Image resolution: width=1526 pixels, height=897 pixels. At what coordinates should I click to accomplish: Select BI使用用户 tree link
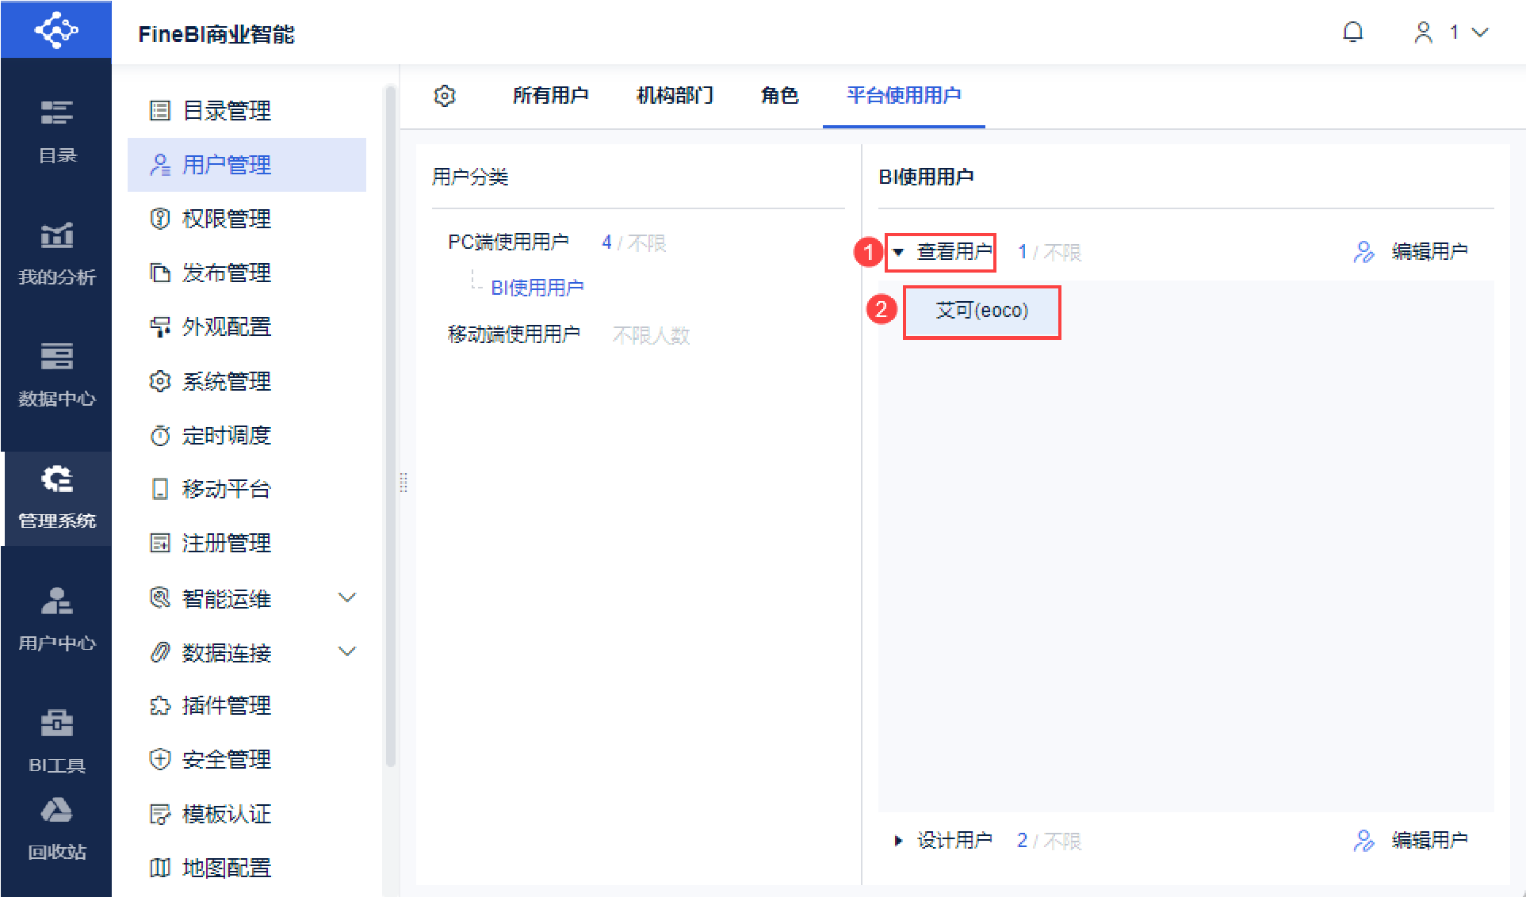coord(537,288)
